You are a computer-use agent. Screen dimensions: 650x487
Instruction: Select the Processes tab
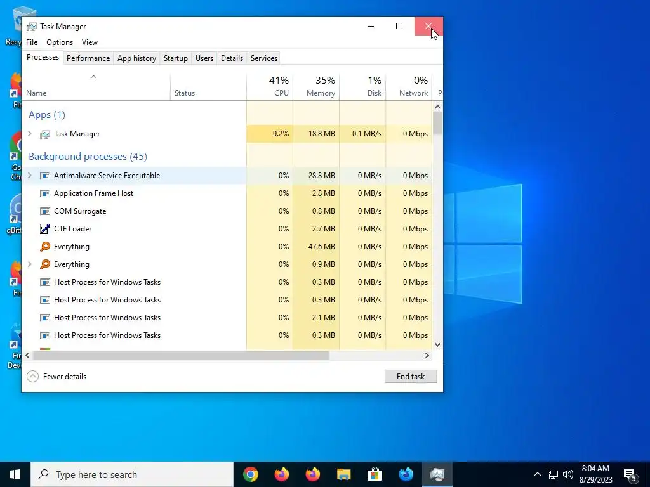pyautogui.click(x=43, y=57)
